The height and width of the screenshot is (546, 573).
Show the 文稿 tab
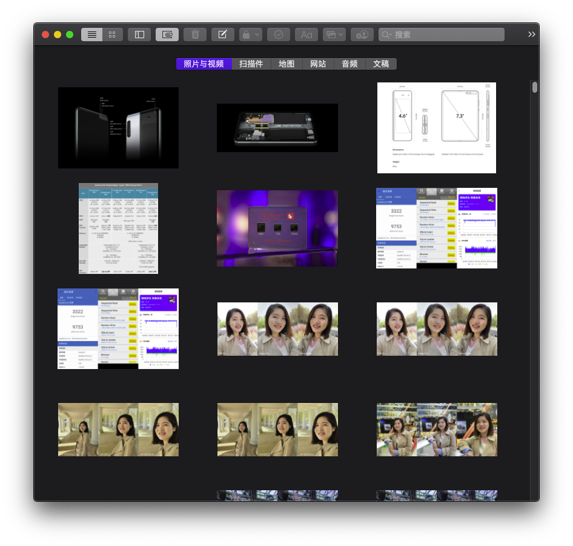[x=381, y=64]
